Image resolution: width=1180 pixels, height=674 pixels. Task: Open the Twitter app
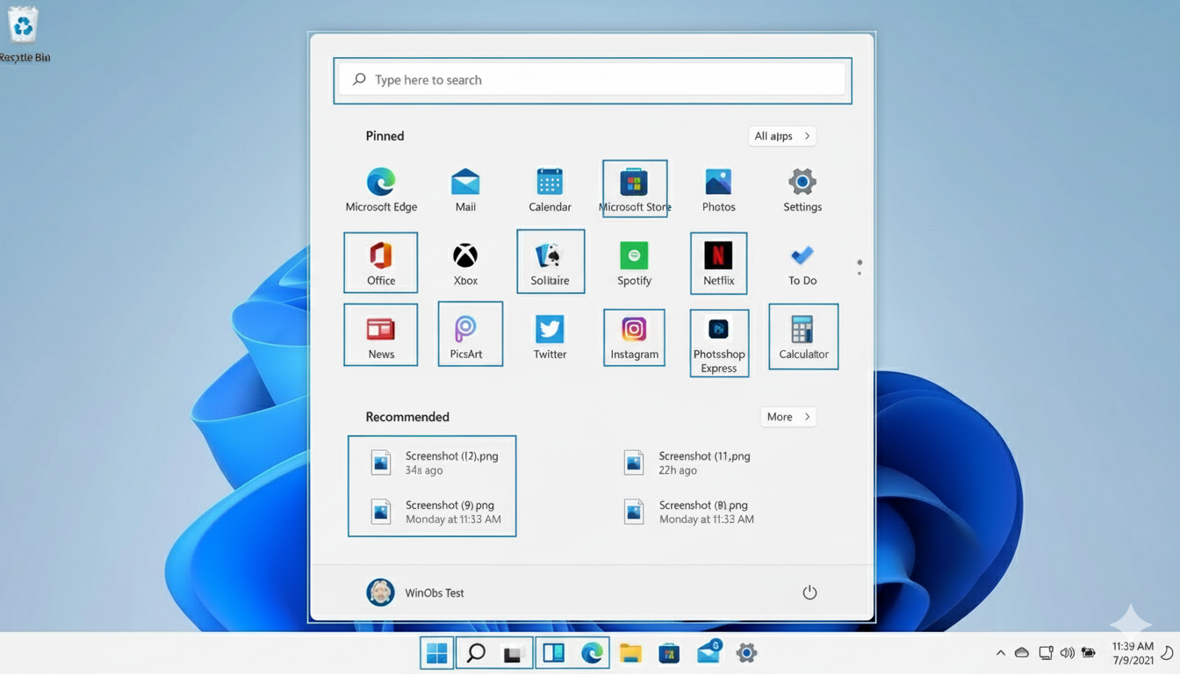coord(550,337)
